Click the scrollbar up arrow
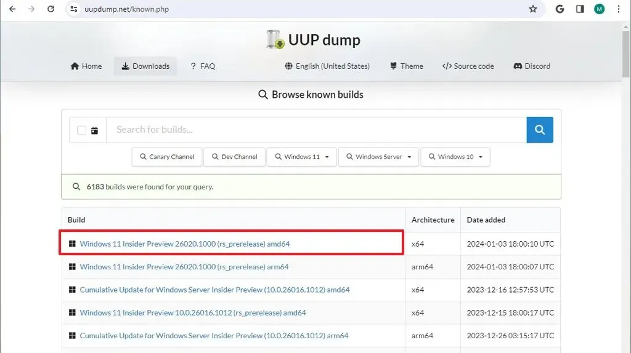631x353 pixels. pos(626,27)
